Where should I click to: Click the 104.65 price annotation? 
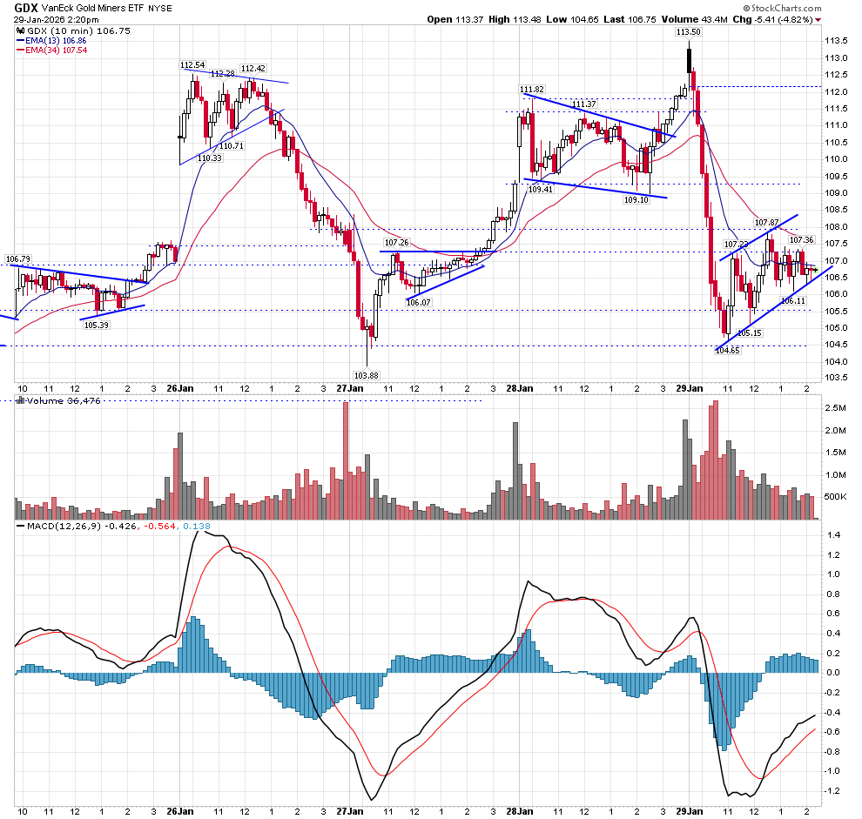[727, 350]
